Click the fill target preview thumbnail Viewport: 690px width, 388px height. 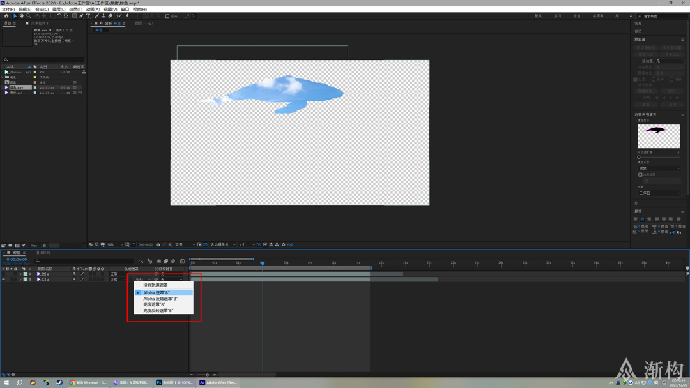(x=659, y=137)
